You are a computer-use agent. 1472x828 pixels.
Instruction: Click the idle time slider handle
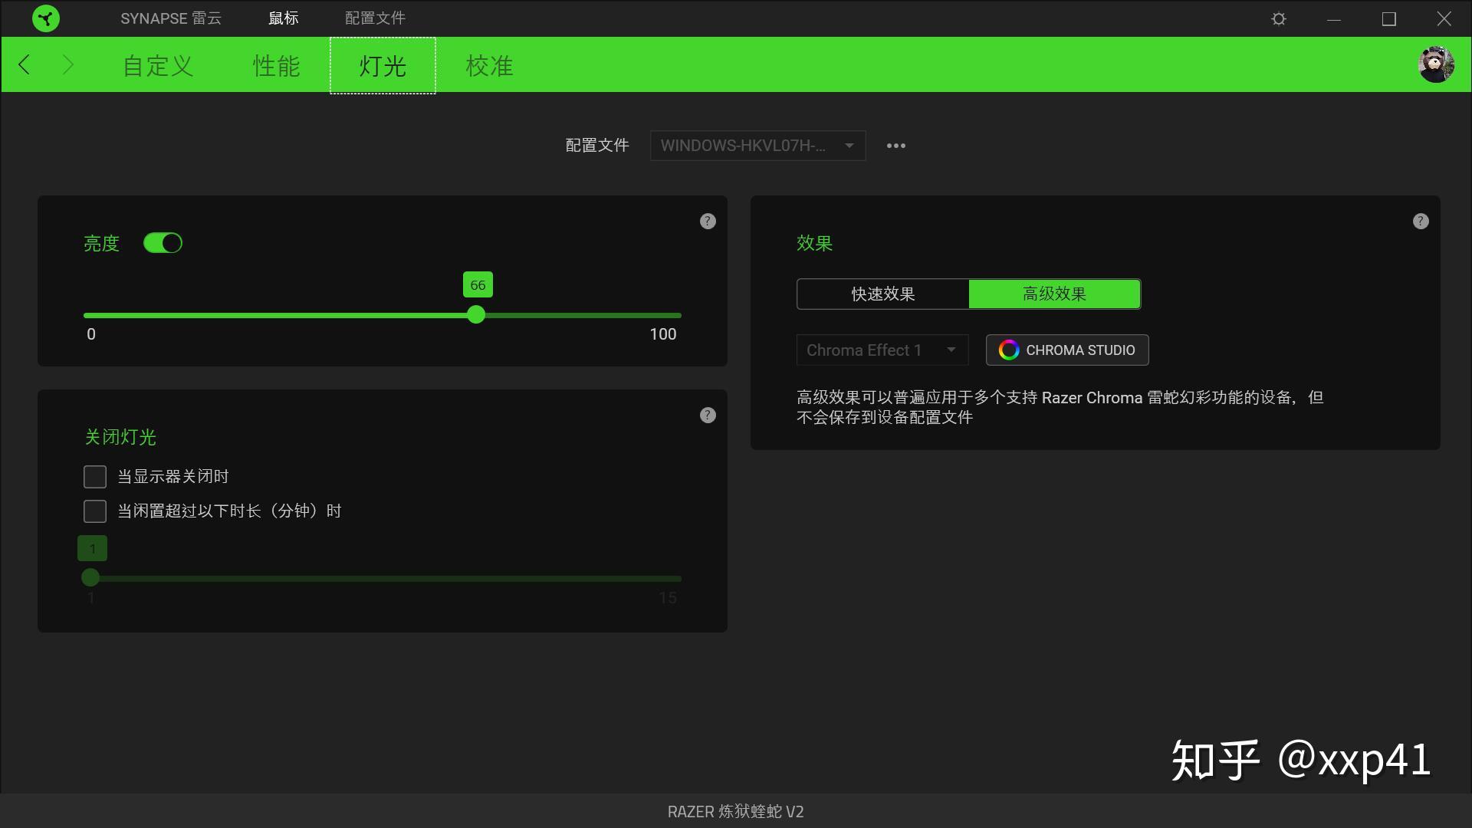[x=90, y=578]
